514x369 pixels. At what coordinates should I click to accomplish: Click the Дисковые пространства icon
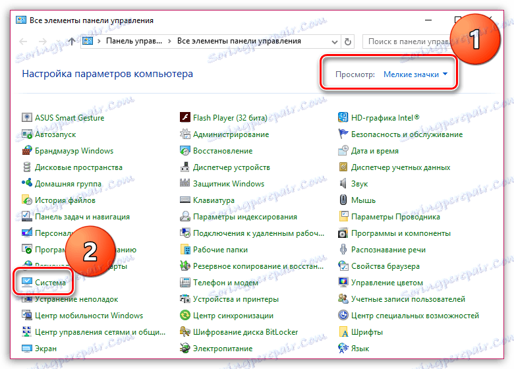click(27, 167)
